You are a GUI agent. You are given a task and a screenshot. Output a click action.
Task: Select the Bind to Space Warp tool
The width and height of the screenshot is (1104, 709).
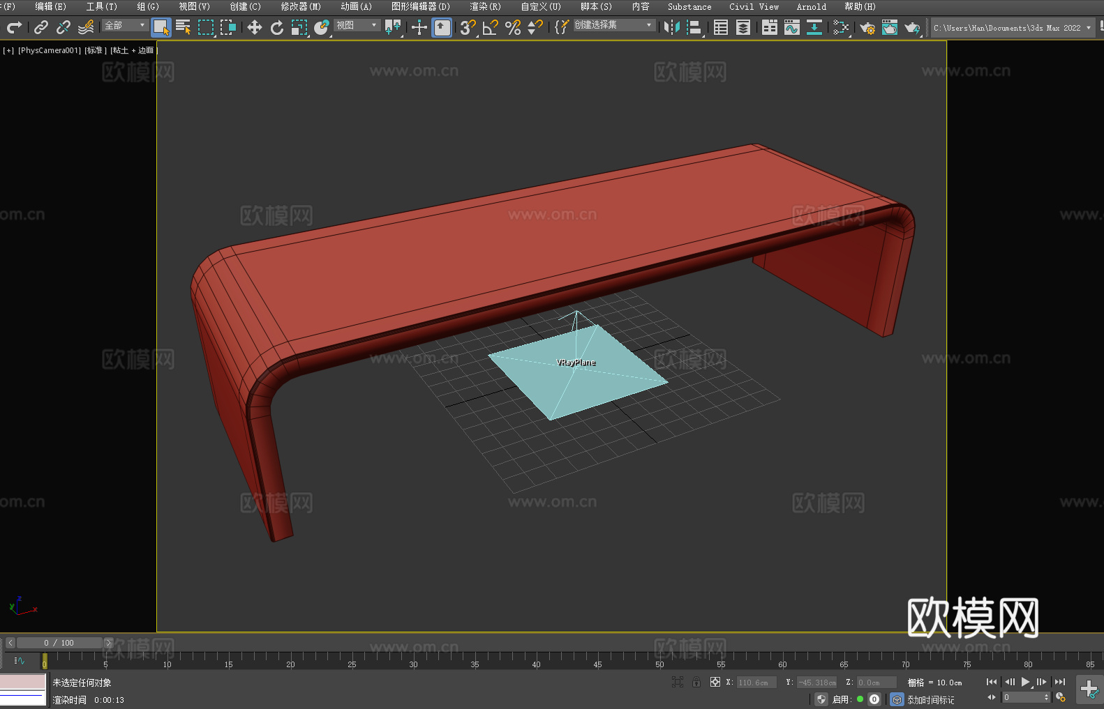[x=86, y=27]
